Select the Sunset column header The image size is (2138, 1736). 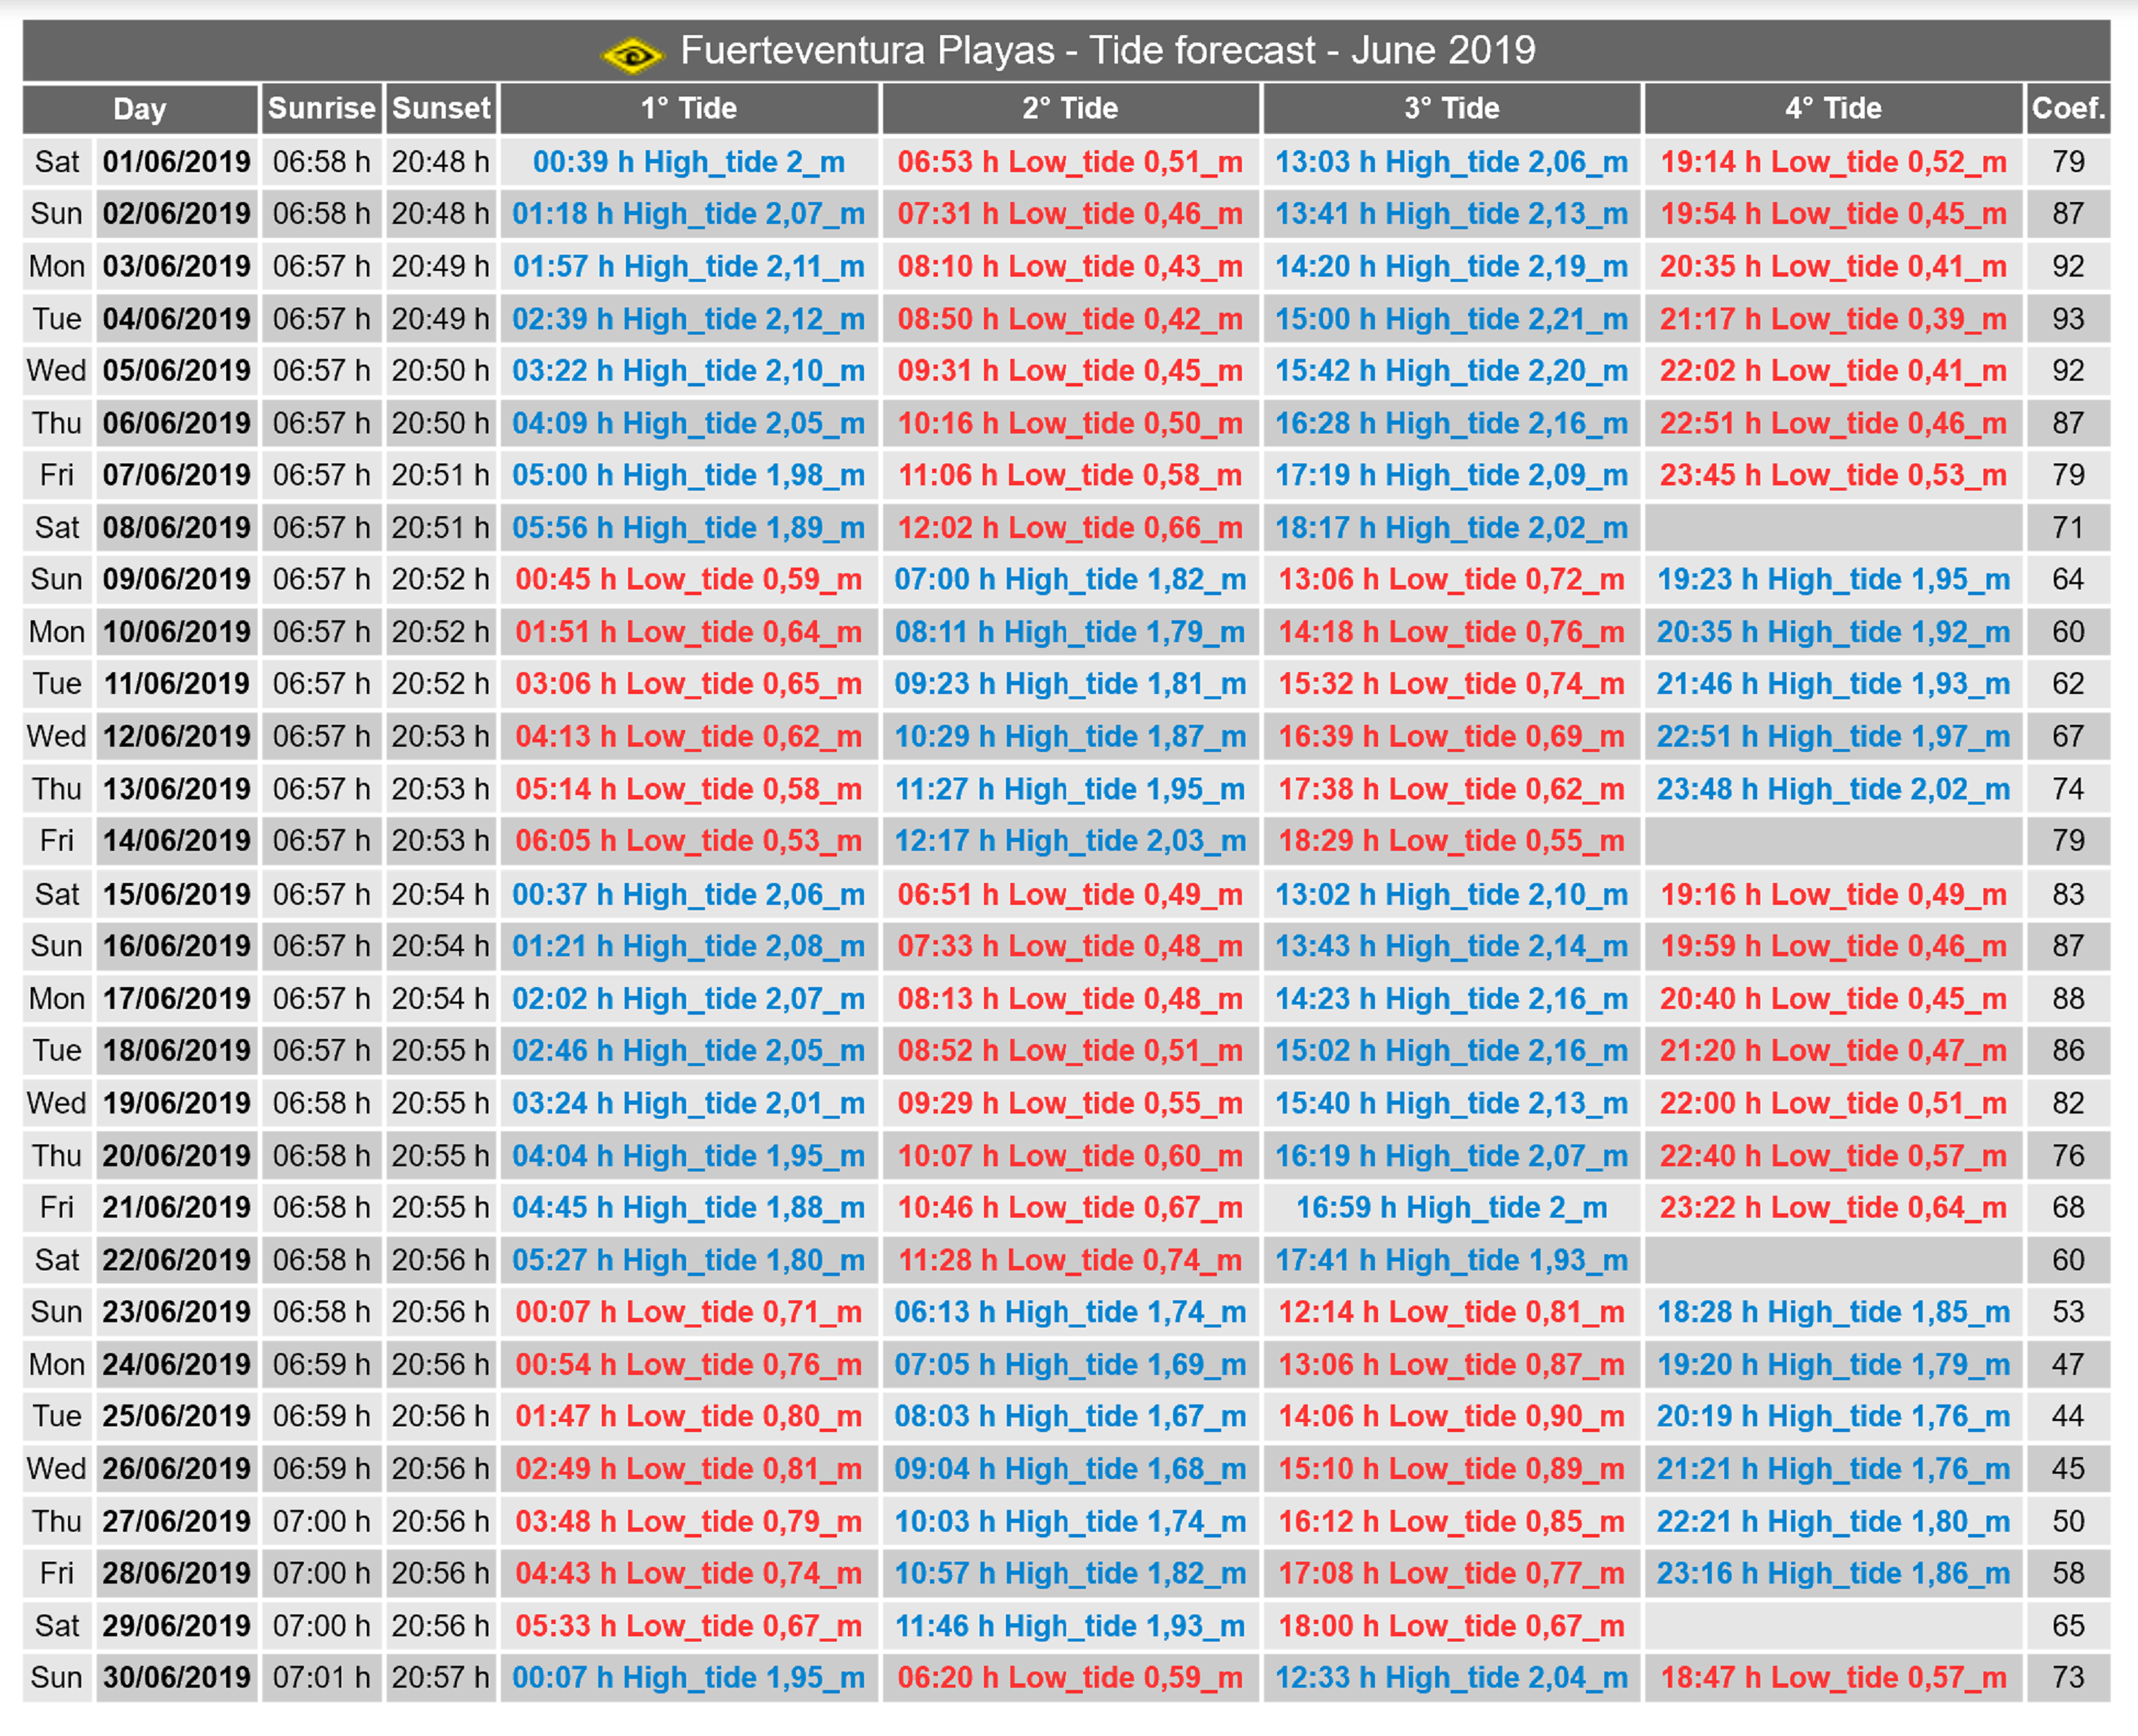pyautogui.click(x=441, y=108)
